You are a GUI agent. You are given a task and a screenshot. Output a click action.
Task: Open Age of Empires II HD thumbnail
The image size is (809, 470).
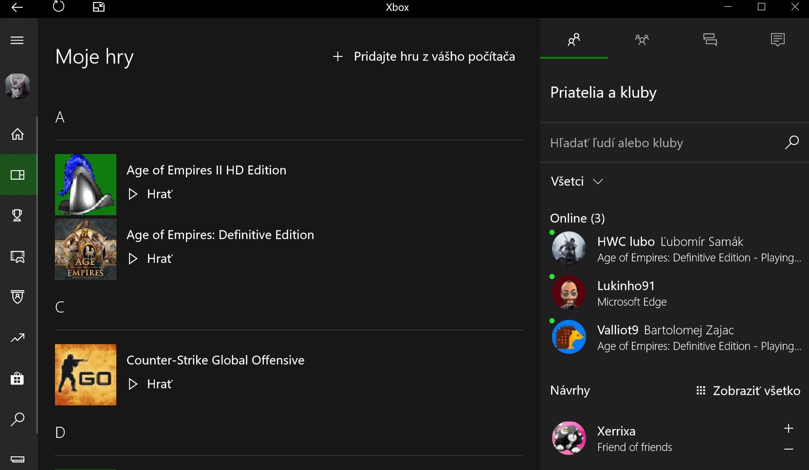point(86,185)
